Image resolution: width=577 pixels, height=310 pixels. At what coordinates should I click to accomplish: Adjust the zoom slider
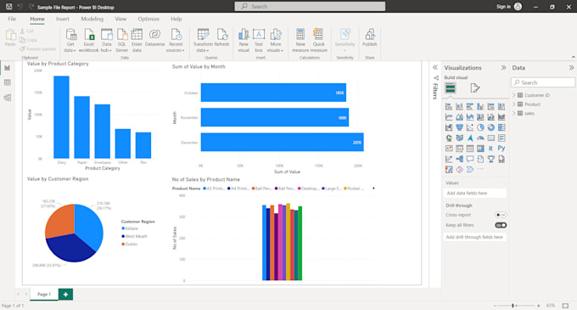513,306
